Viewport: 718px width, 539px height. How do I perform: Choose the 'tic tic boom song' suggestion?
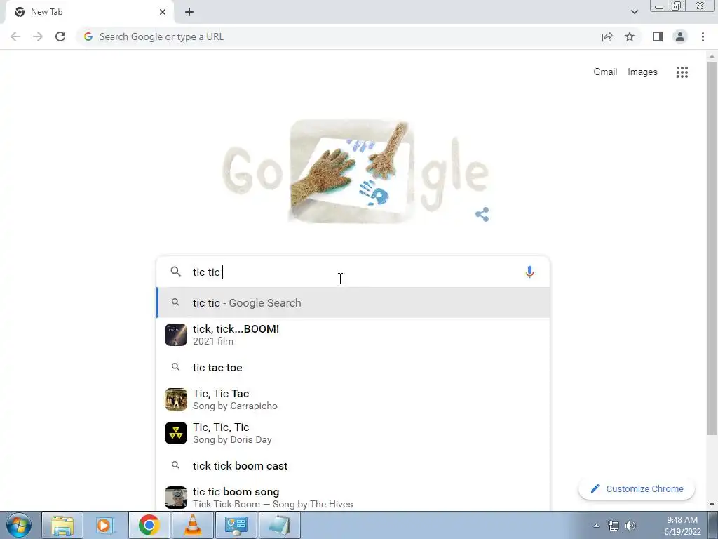tap(353, 498)
